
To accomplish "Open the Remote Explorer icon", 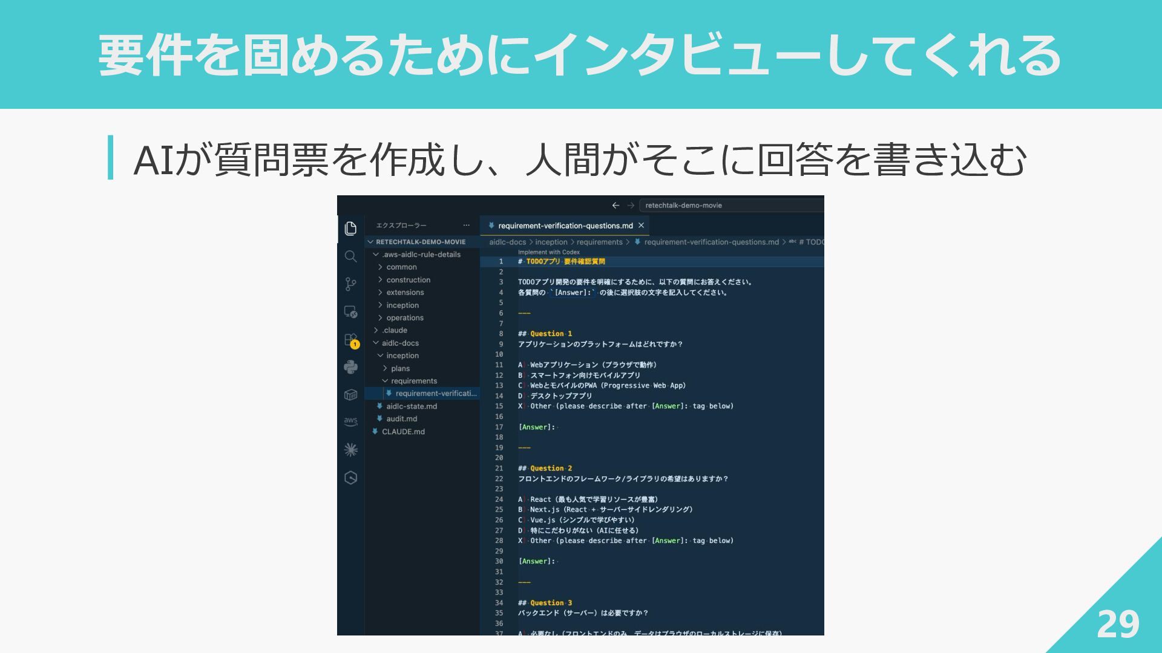I will [350, 312].
